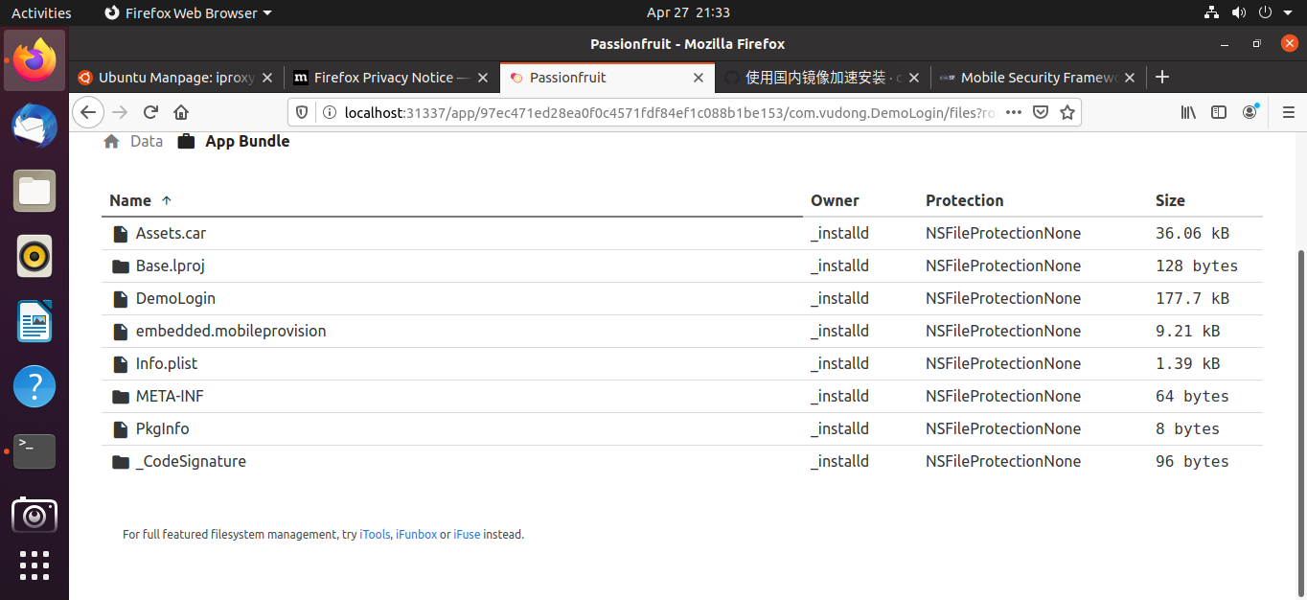The width and height of the screenshot is (1307, 600).
Task: Expand the Firefox Web Browser app menu
Action: click(188, 12)
